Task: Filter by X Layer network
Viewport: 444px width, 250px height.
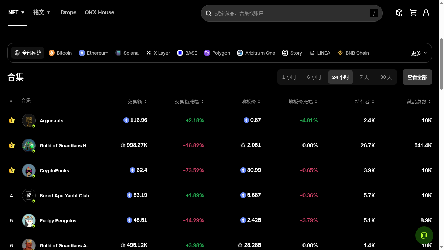Action: pyautogui.click(x=158, y=53)
